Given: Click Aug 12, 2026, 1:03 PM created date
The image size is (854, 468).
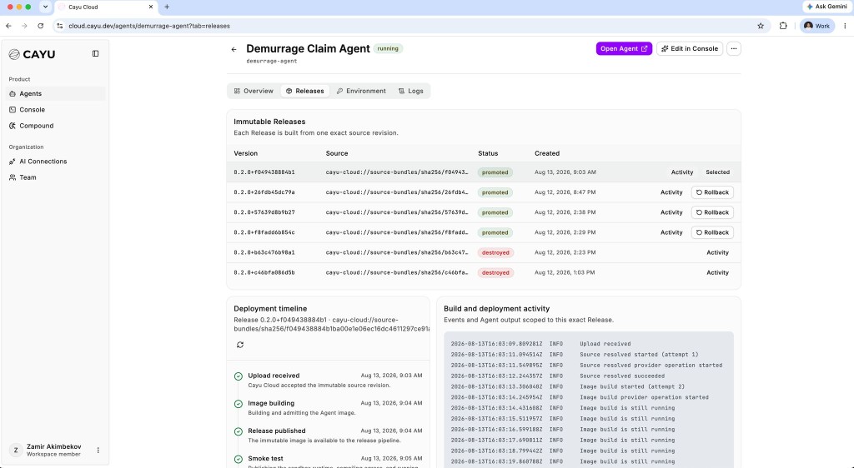Looking at the screenshot, I should tap(565, 273).
